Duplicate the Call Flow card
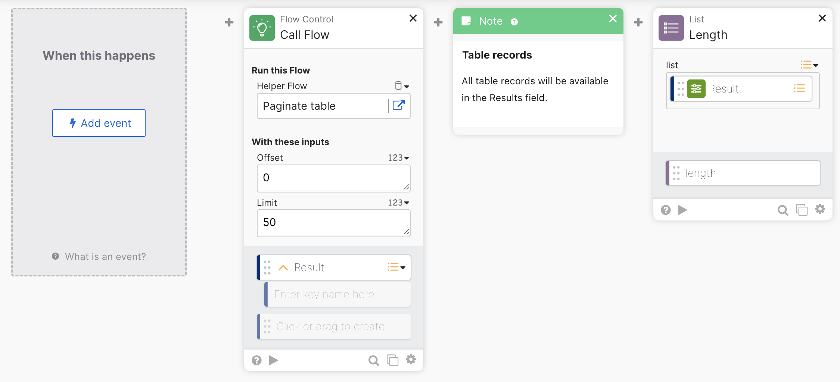The height and width of the screenshot is (382, 840). pyautogui.click(x=392, y=360)
